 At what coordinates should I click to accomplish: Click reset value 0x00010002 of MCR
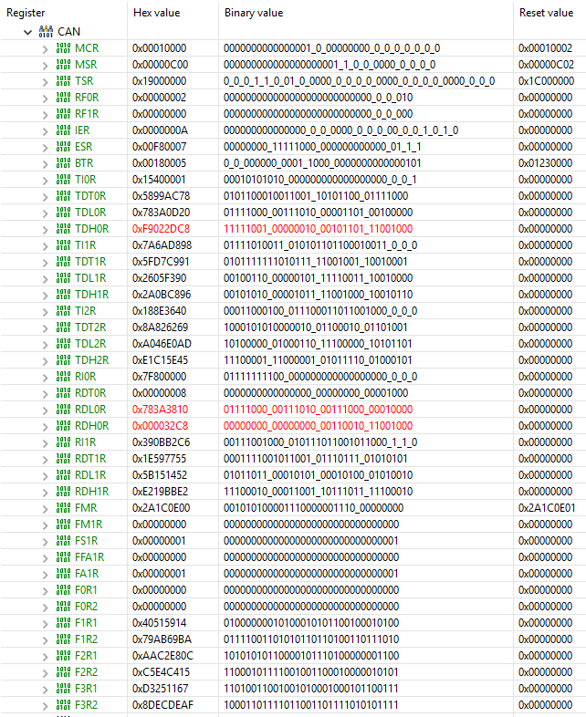545,48
